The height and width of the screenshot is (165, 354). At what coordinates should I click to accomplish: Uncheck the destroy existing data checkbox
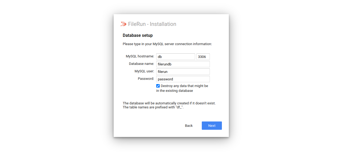[158, 86]
